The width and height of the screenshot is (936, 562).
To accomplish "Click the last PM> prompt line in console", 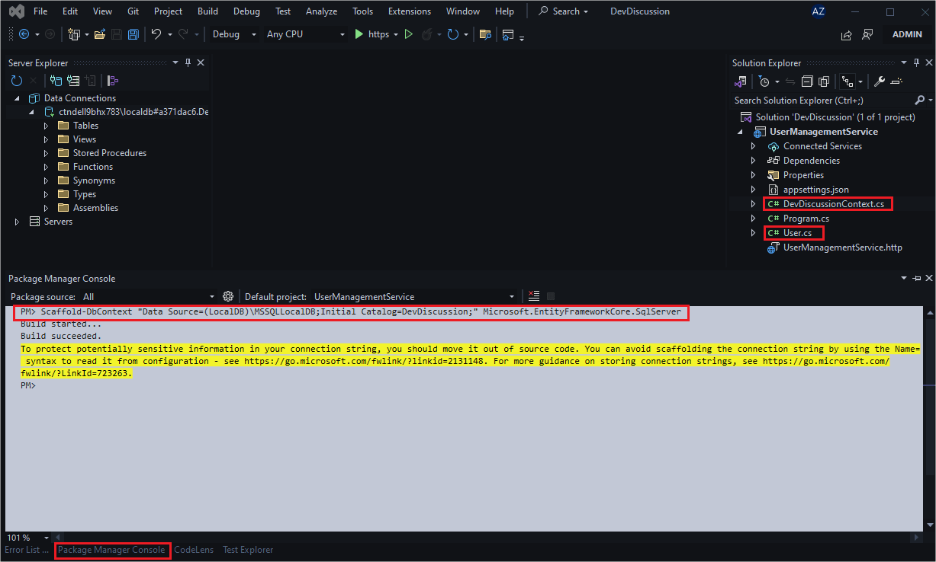I will point(28,386).
